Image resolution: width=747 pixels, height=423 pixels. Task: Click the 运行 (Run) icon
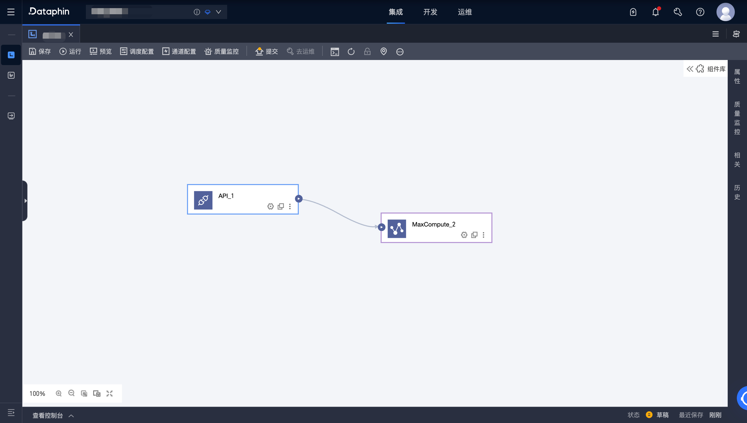[x=63, y=51]
